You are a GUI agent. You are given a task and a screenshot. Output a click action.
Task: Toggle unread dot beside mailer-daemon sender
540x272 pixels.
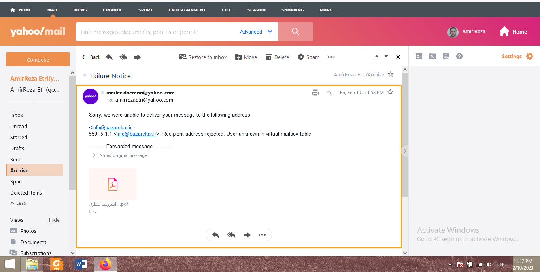[102, 93]
